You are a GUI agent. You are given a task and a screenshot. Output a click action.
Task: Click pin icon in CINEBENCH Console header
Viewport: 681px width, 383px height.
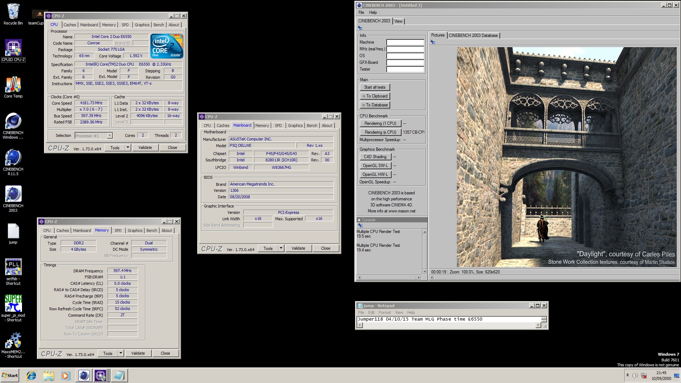(x=360, y=226)
